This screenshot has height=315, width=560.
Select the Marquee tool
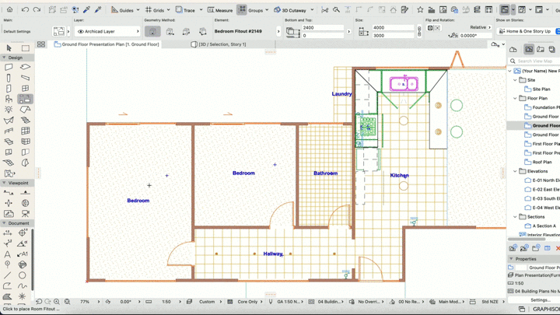[25, 48]
